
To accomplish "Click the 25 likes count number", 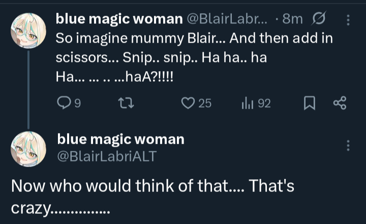I will pos(204,104).
